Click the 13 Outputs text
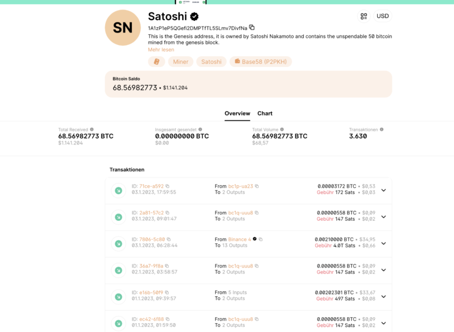The height and width of the screenshot is (332, 454). (x=235, y=246)
